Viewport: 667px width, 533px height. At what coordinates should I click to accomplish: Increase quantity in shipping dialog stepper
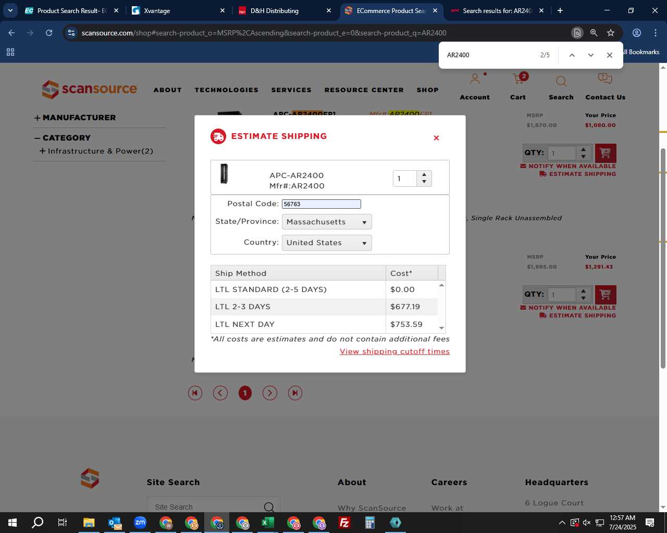424,174
